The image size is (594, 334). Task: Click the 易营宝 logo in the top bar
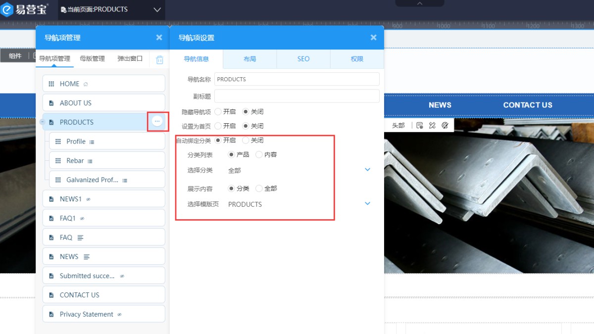pos(25,9)
